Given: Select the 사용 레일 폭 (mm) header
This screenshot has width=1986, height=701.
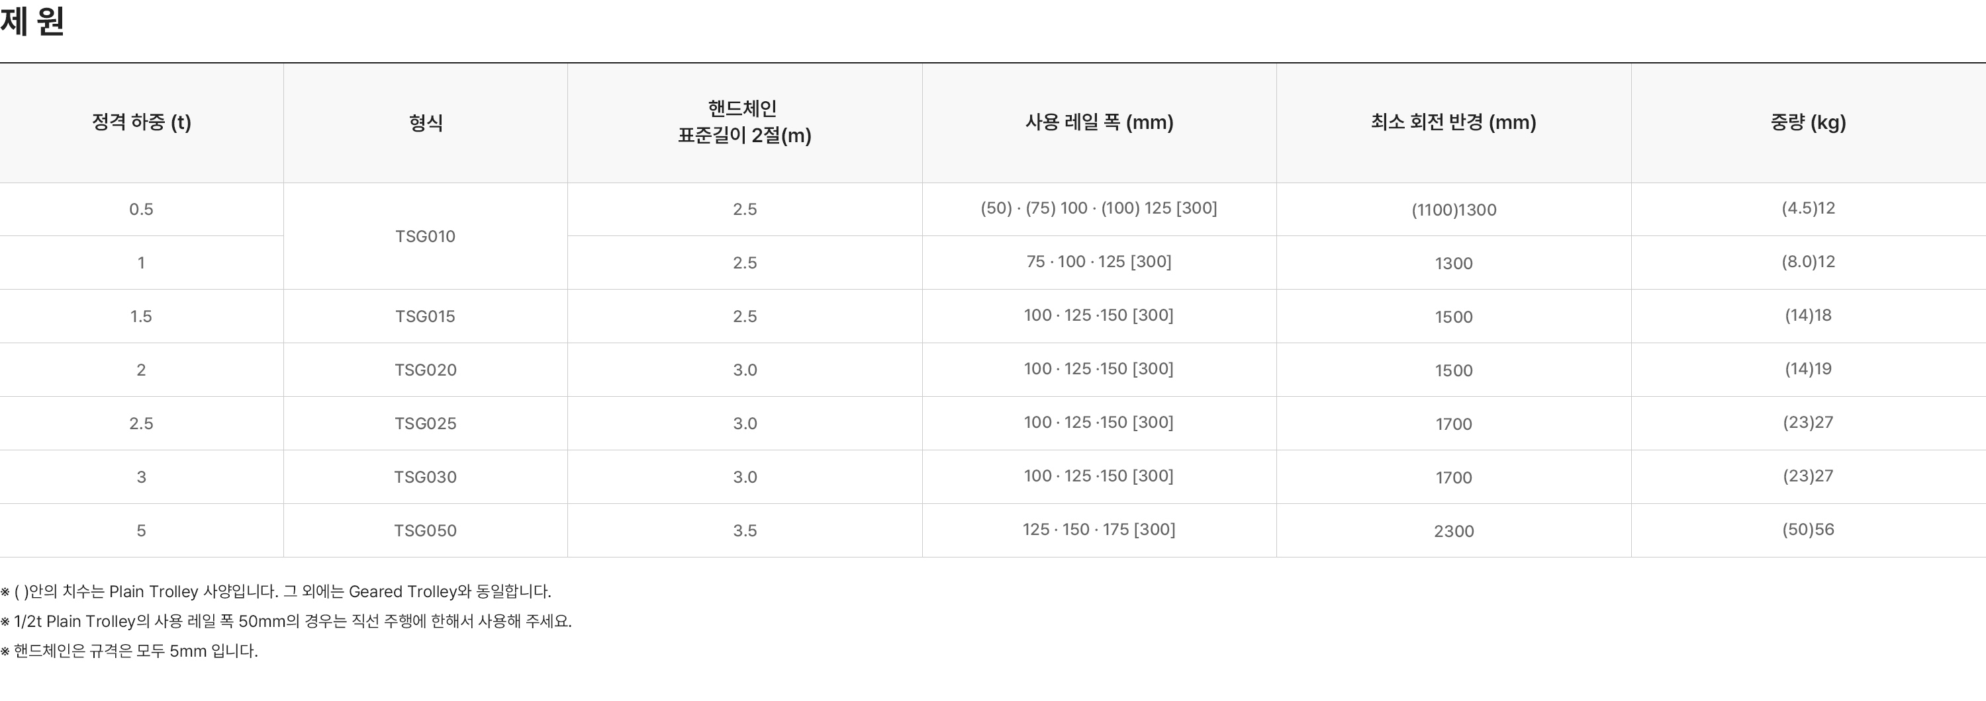Looking at the screenshot, I should pos(1099,122).
